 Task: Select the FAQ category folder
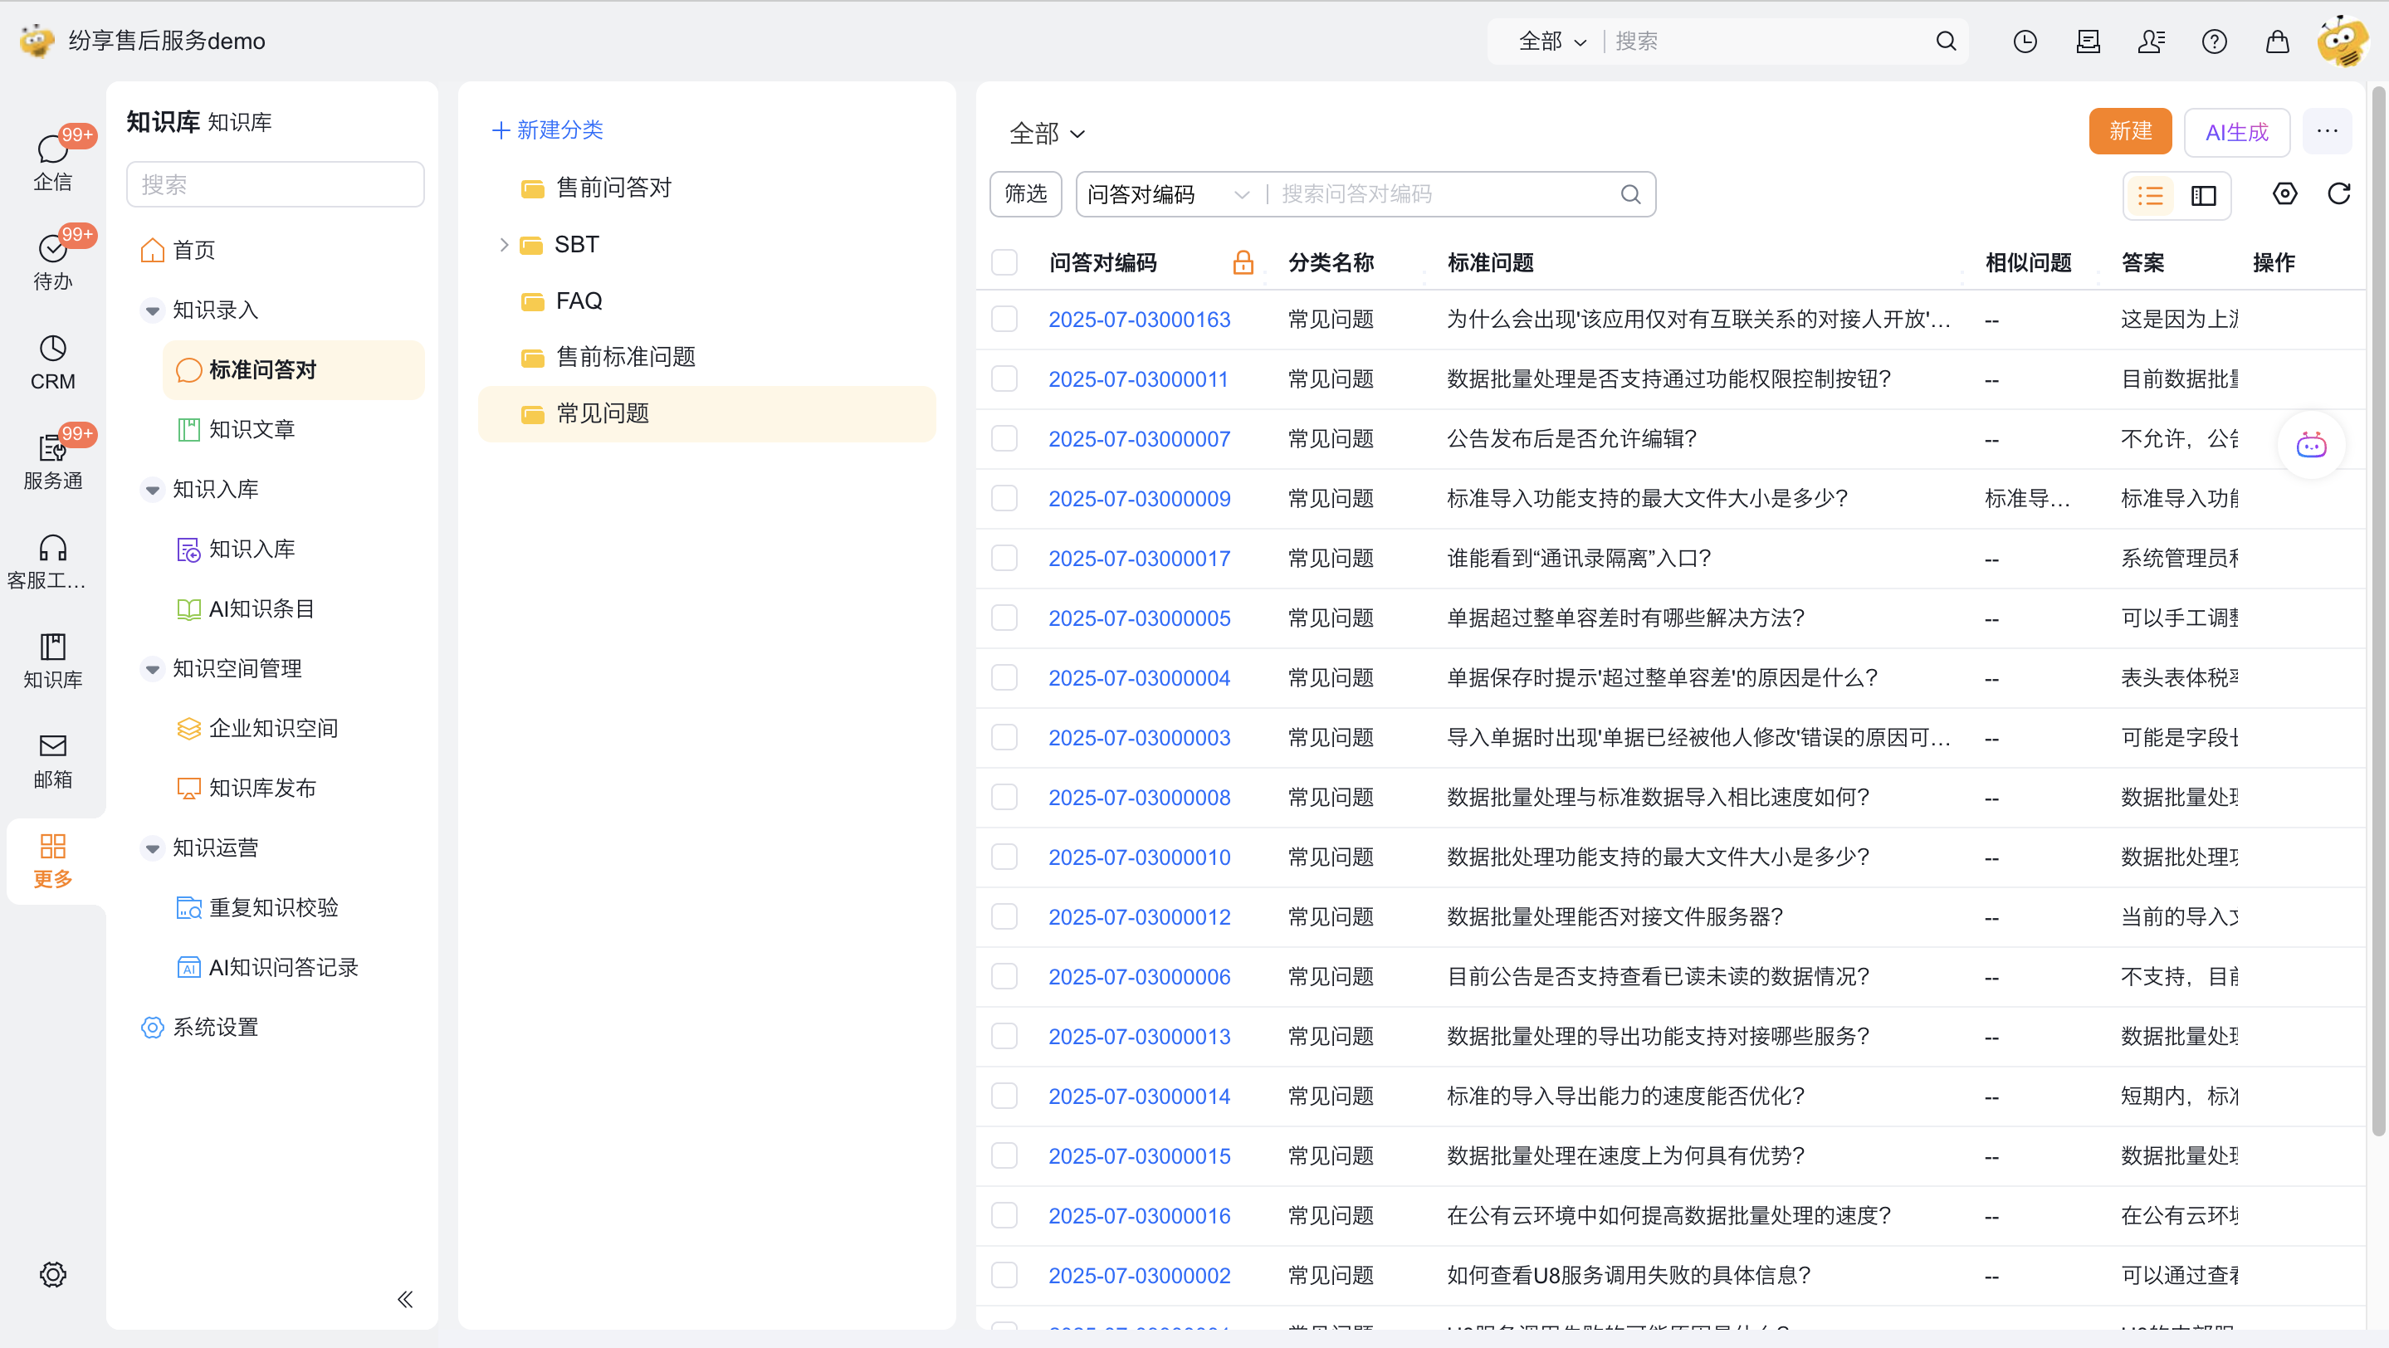[579, 301]
